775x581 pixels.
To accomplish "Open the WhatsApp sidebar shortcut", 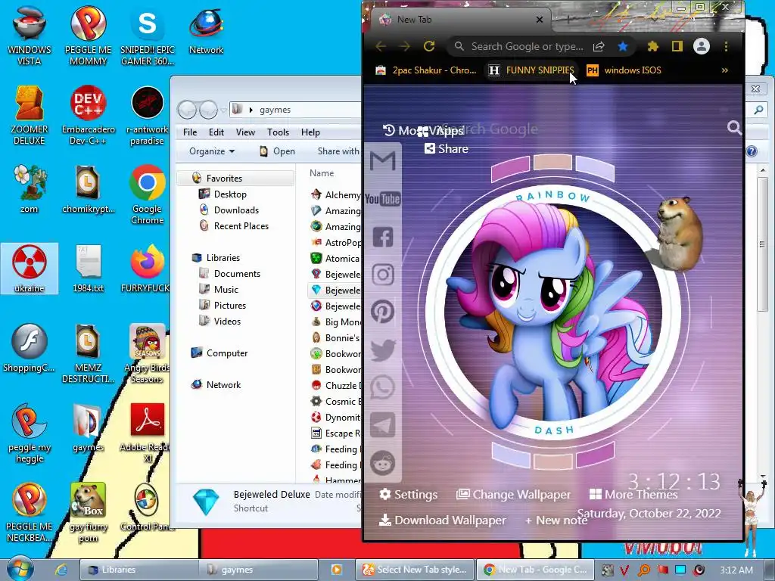I will [383, 387].
